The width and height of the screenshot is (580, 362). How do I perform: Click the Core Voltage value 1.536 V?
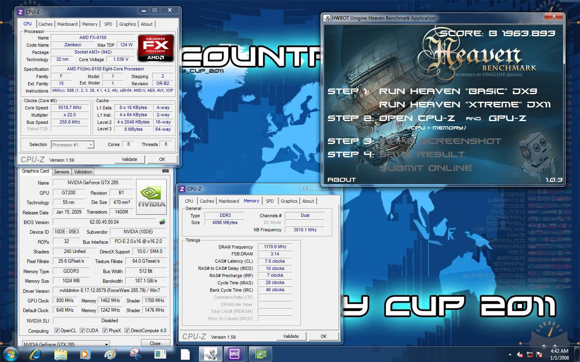click(x=121, y=59)
